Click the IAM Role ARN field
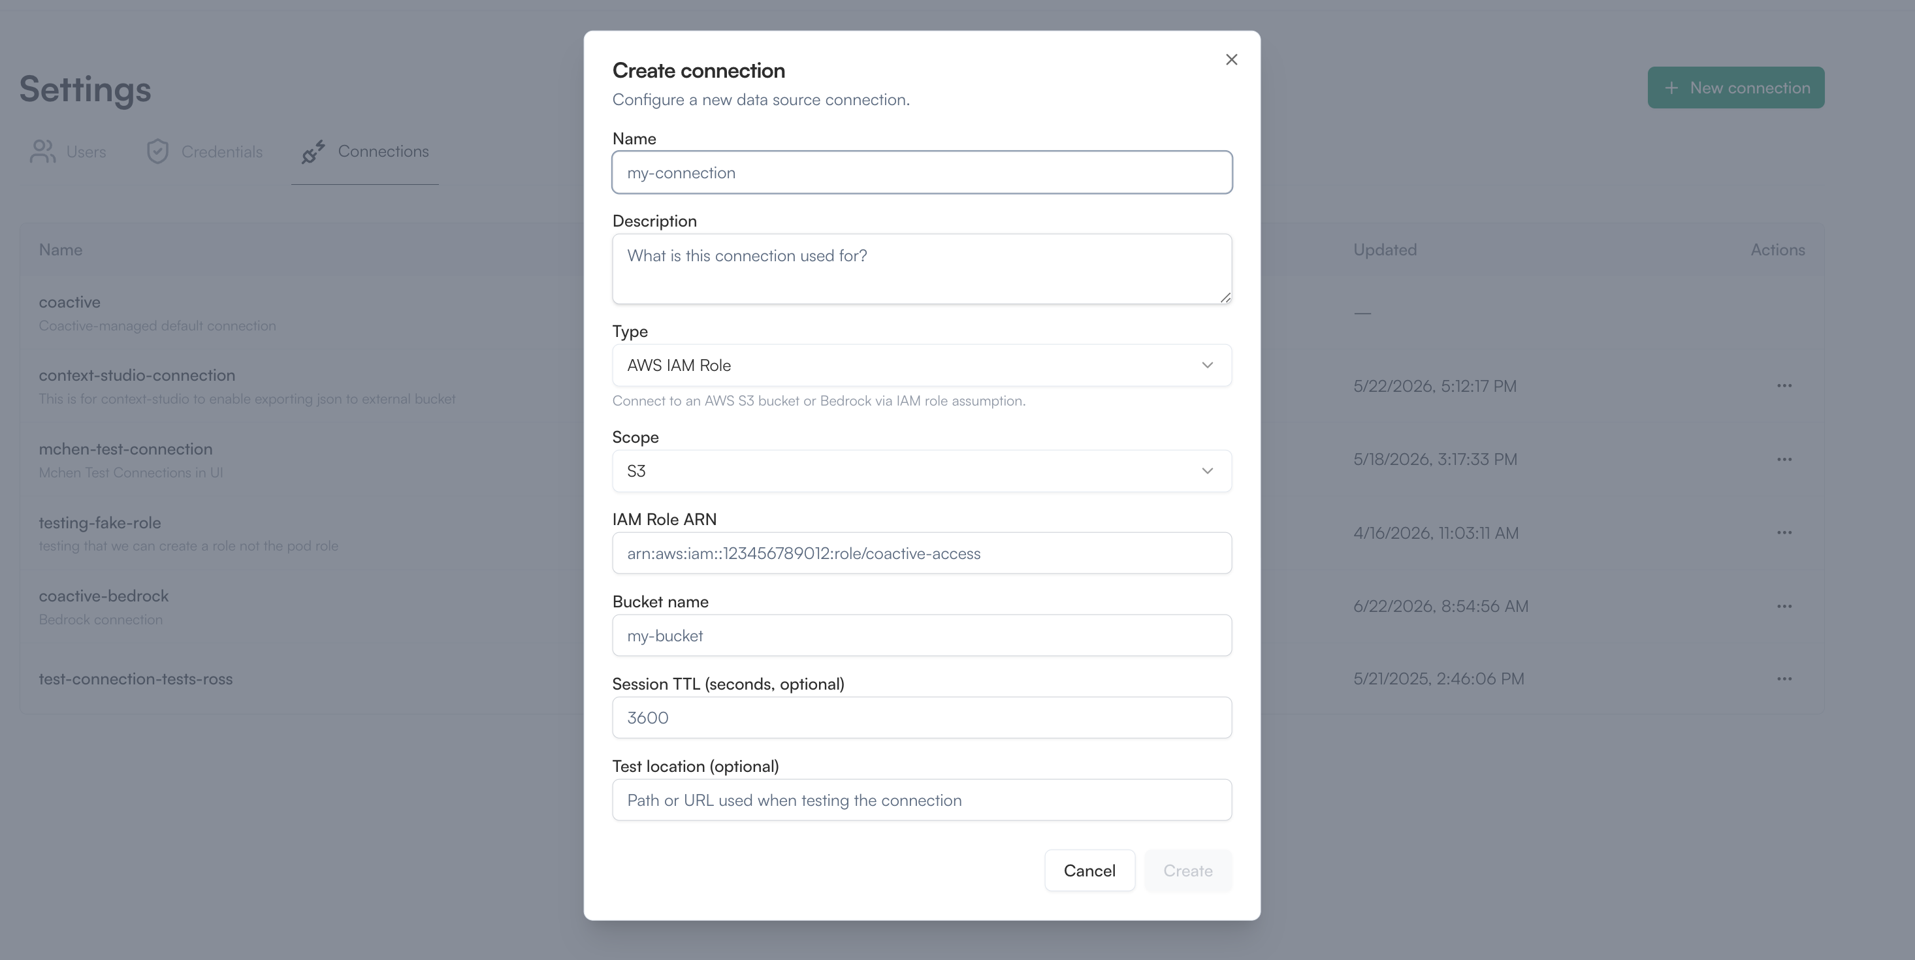Screen dimensions: 1915x960 coord(922,553)
